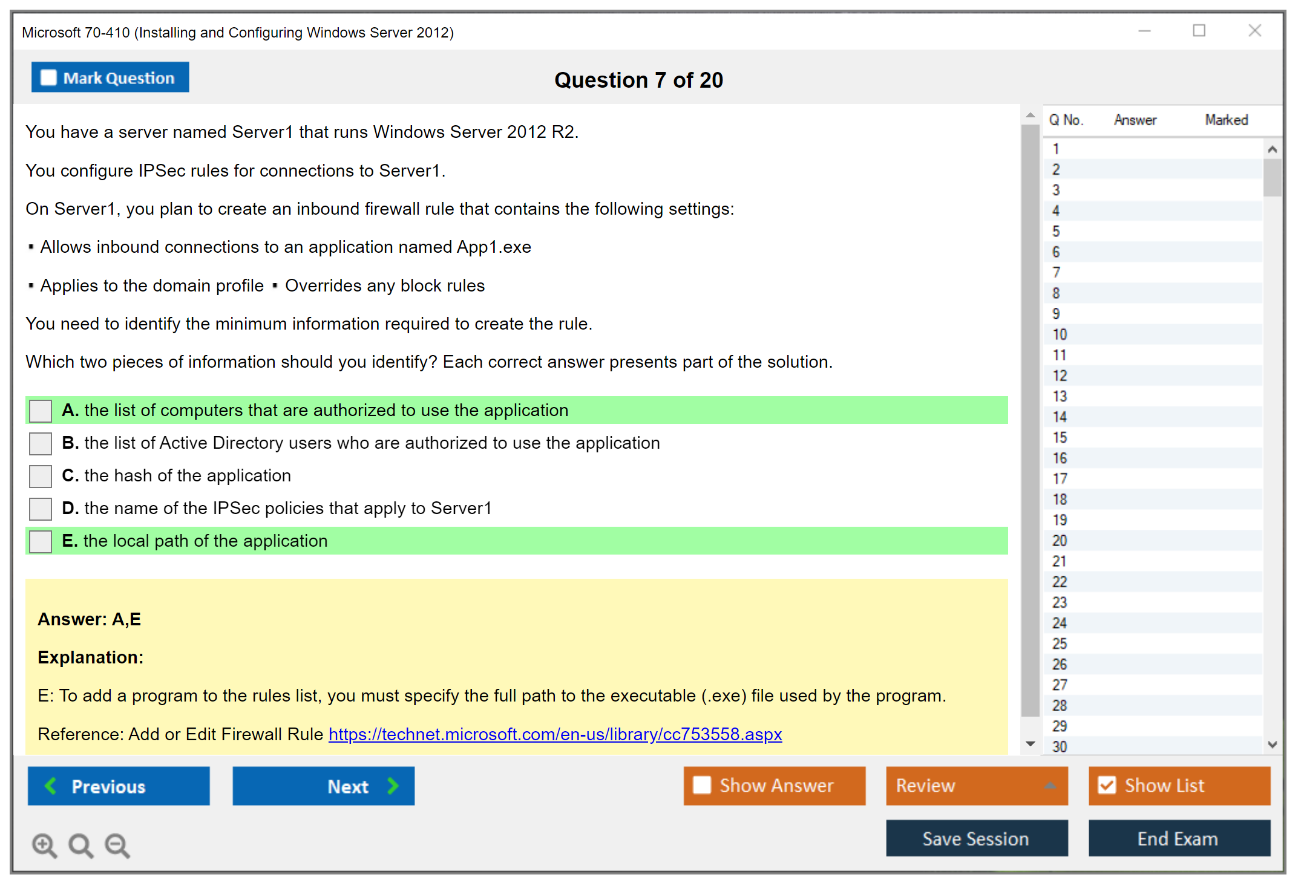This screenshot has width=1301, height=889.
Task: Click the reset zoom magnifier icon
Action: pyautogui.click(x=80, y=844)
